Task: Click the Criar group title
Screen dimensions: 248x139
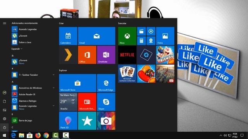Action: point(61,23)
